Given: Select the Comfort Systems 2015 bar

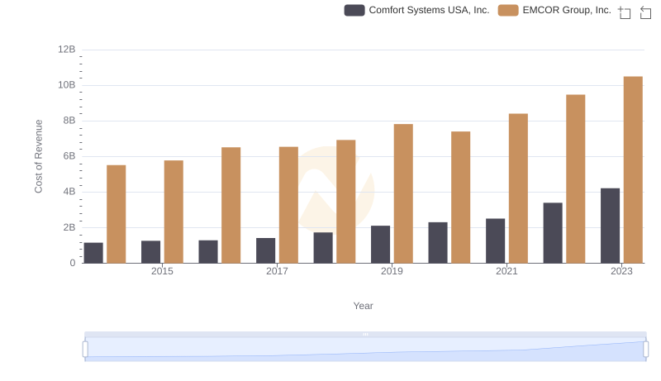Looking at the screenshot, I should point(150,252).
